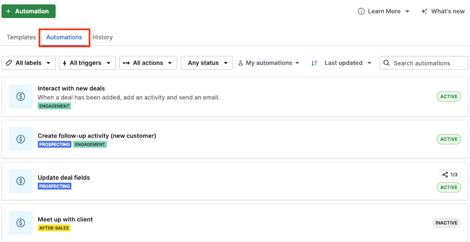
Task: Click the share icon showing 1/3
Action: pos(445,175)
